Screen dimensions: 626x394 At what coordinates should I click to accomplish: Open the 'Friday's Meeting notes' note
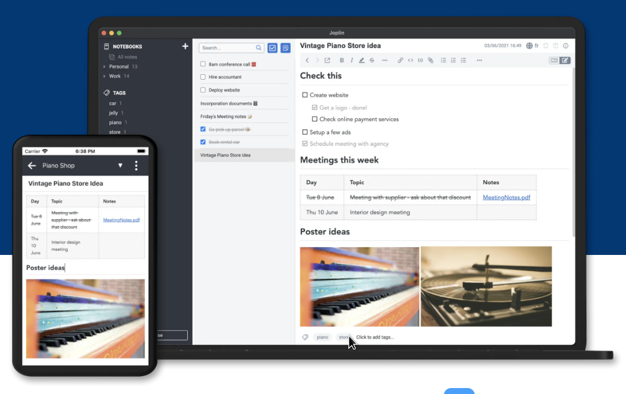tap(224, 116)
